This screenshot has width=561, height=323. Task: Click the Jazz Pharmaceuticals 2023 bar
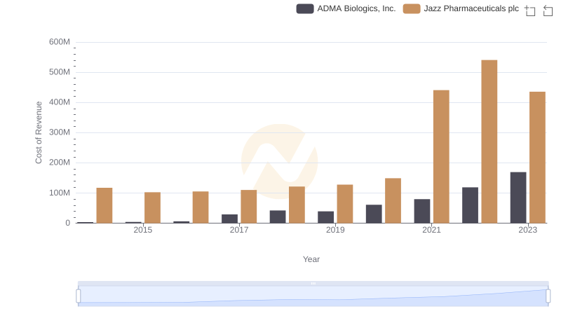coord(537,157)
